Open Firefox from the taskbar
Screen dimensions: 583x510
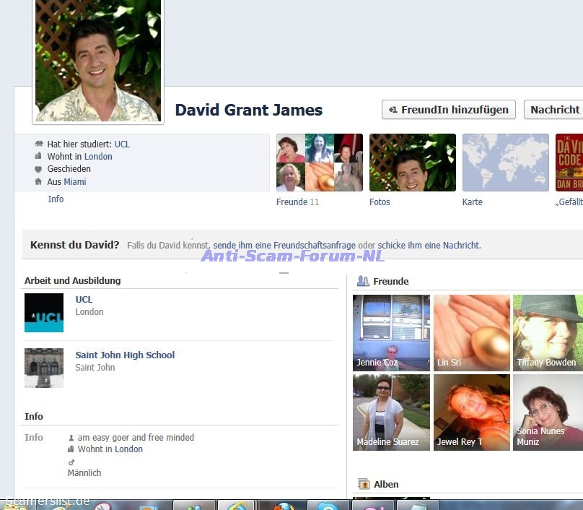pos(284,506)
